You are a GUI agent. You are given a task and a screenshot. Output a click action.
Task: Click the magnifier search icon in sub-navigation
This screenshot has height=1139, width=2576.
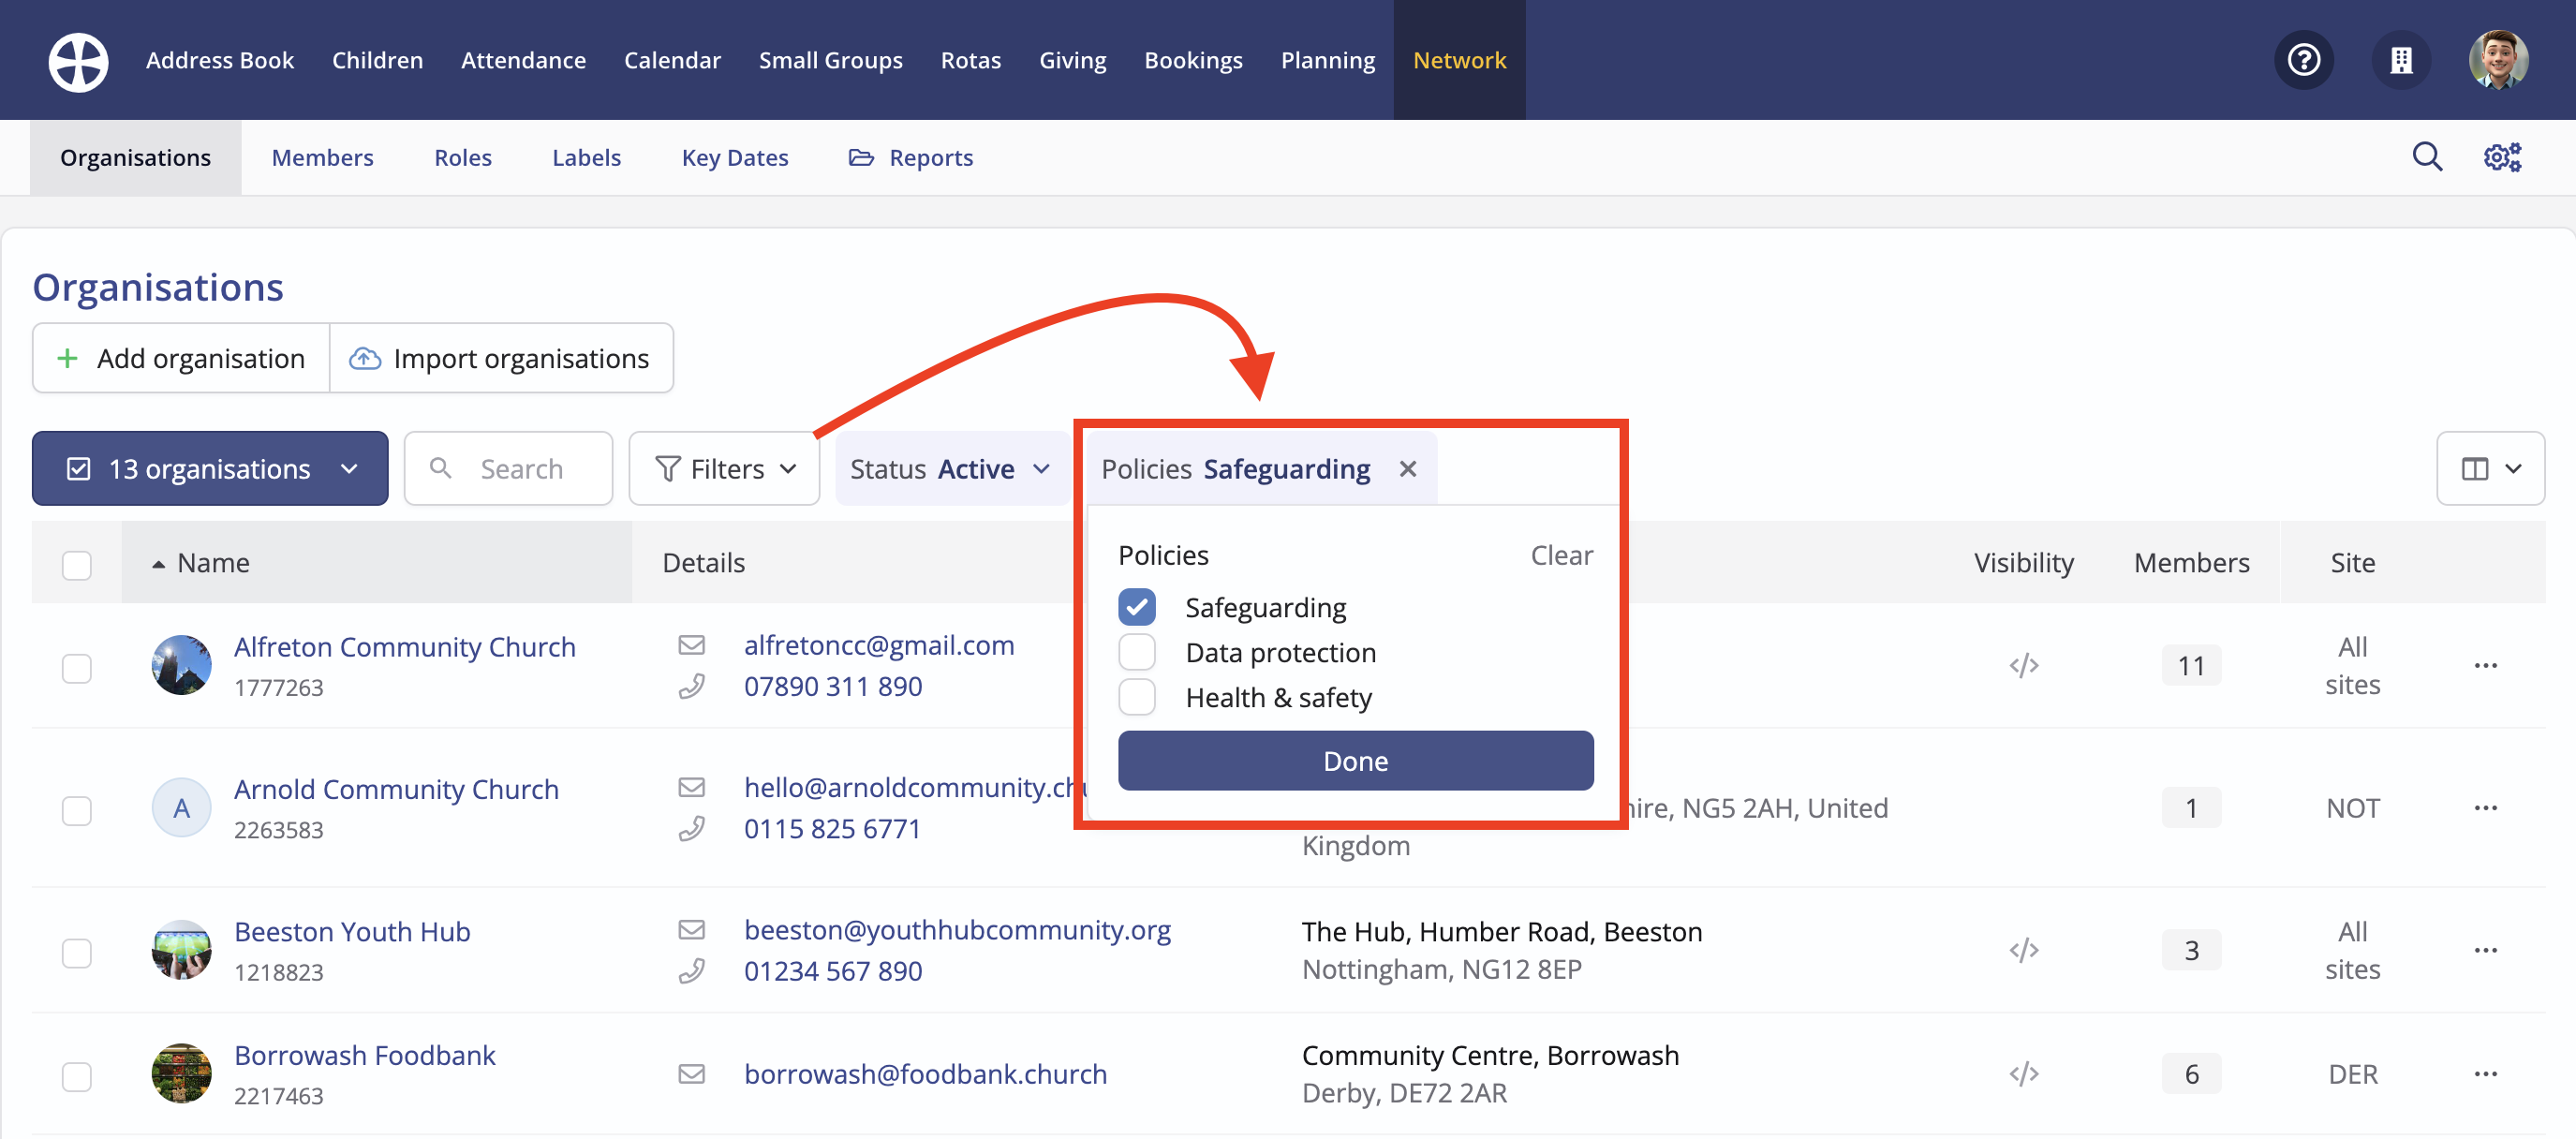pyautogui.click(x=2427, y=157)
